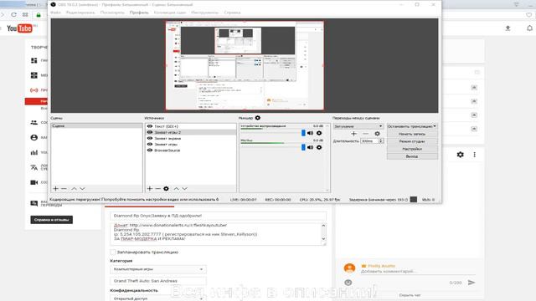Image resolution: width=536 pixels, height=301 pixels.
Task: Open transition properties gear icon
Action: tap(378, 134)
